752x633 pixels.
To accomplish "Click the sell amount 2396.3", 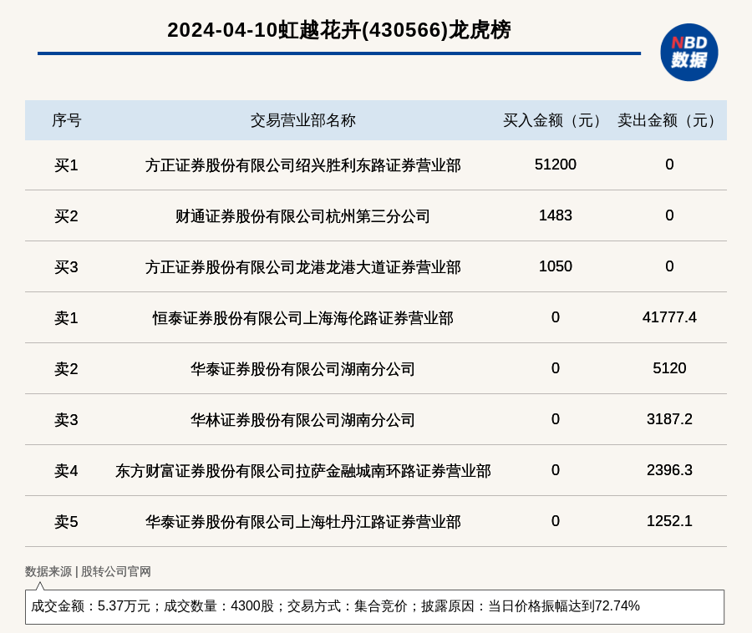I will pos(669,470).
